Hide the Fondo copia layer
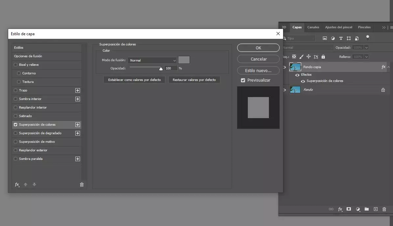This screenshot has height=226, width=393. click(285, 67)
